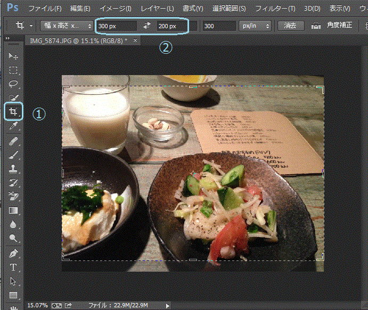Select the Spot Healing Brush tool
368x310 pixels.
click(x=13, y=141)
